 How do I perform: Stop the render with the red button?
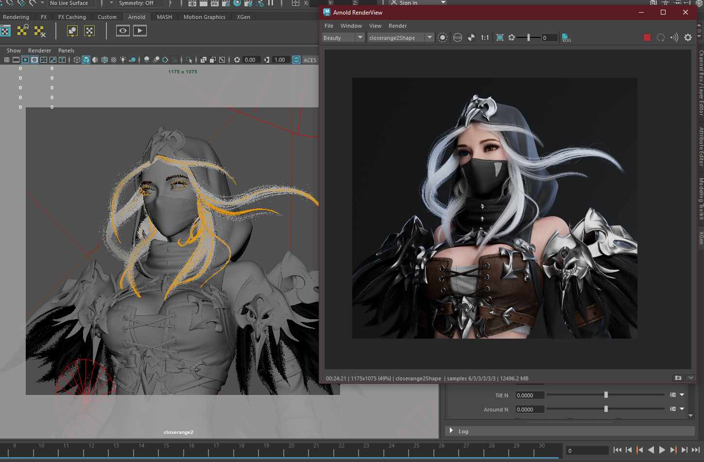tap(647, 37)
